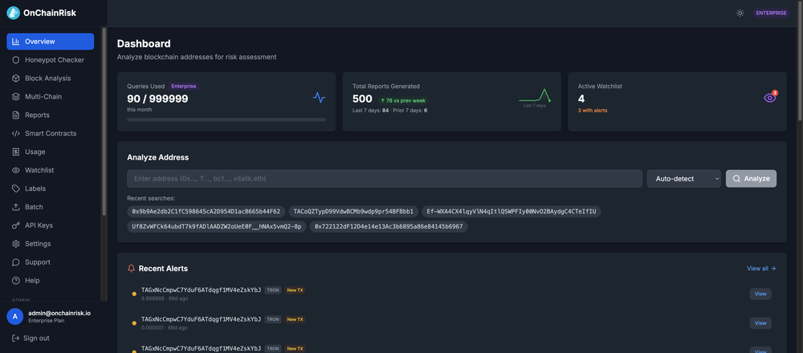Click the ENTERPRISE badge in top bar
This screenshot has width=803, height=353.
(x=771, y=14)
